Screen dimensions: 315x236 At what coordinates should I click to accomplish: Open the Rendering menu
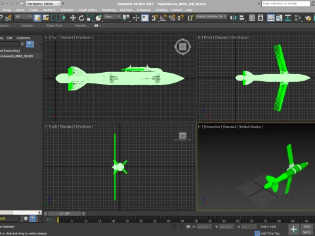(109, 10)
